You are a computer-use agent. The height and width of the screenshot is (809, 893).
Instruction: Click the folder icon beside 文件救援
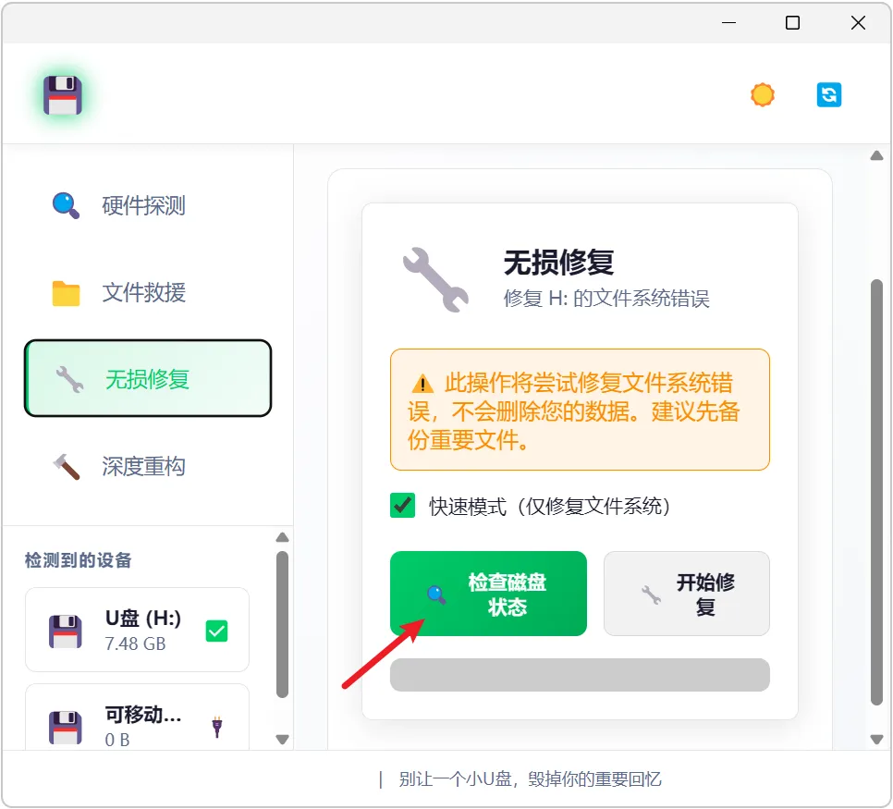tap(66, 293)
